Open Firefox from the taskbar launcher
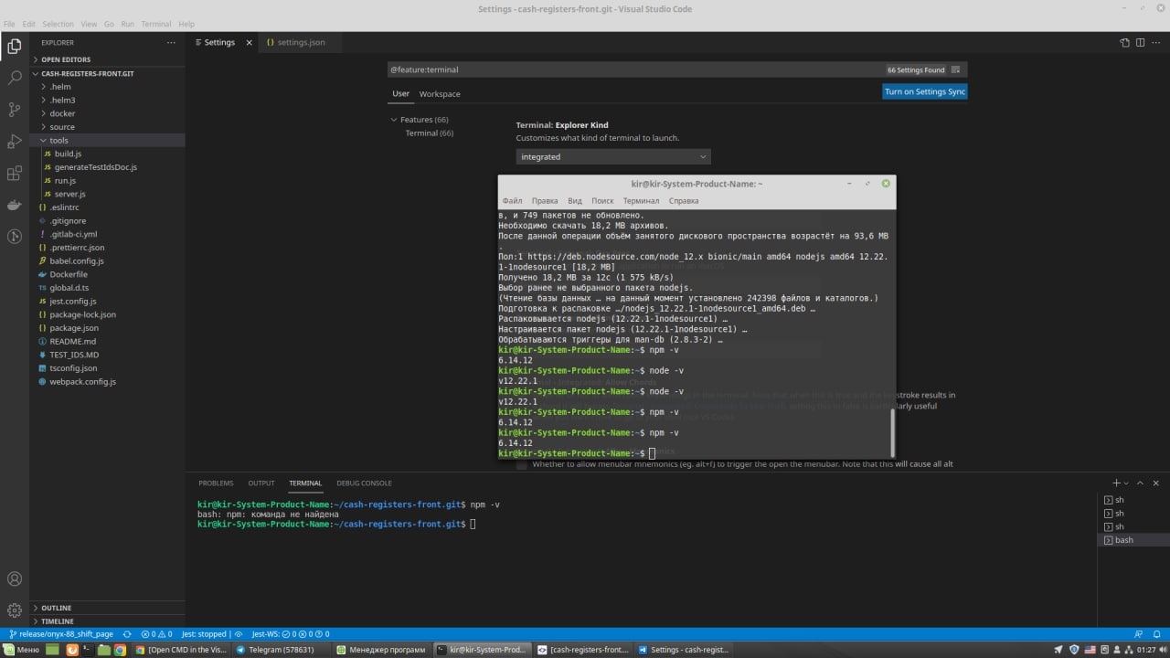This screenshot has height=658, width=1170. [x=72, y=650]
